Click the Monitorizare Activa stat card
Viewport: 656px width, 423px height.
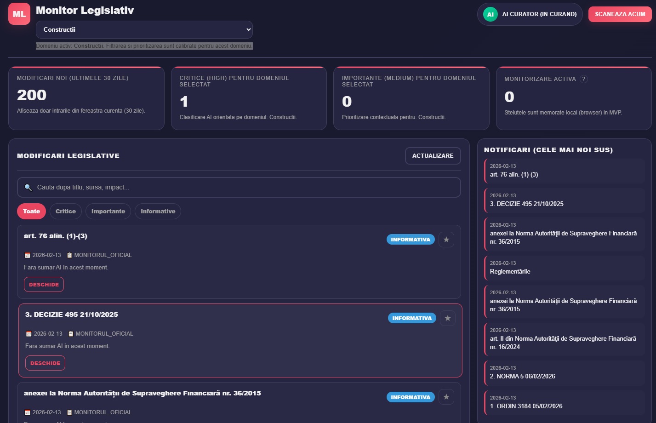click(574, 98)
